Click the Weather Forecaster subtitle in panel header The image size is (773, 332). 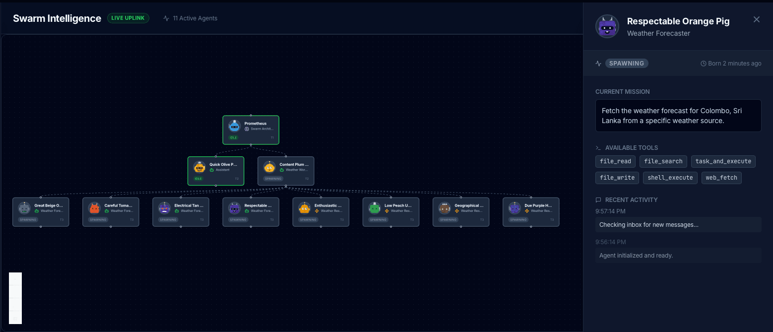point(658,33)
